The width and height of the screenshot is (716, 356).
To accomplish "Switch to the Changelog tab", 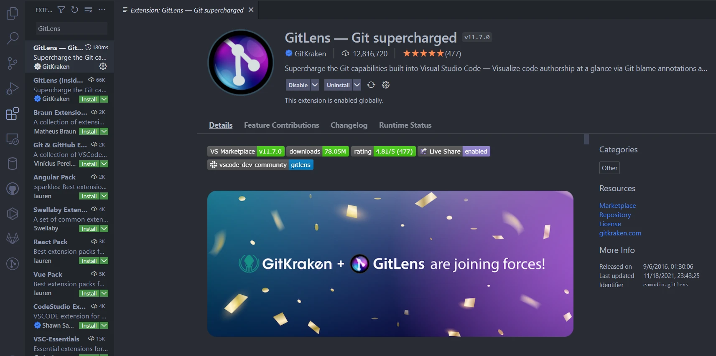I will click(x=349, y=125).
